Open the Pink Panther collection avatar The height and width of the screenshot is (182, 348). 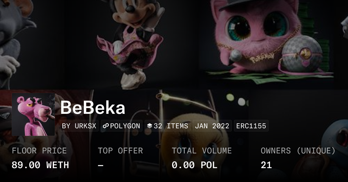point(33,114)
